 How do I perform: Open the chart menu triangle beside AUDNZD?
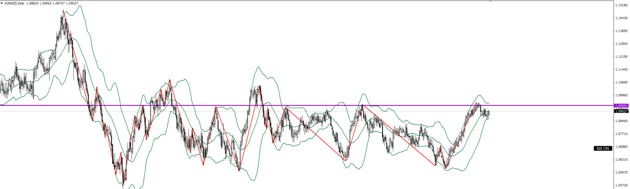pos(2,3)
